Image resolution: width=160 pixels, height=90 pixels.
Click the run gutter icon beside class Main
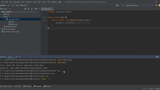click(44, 17)
